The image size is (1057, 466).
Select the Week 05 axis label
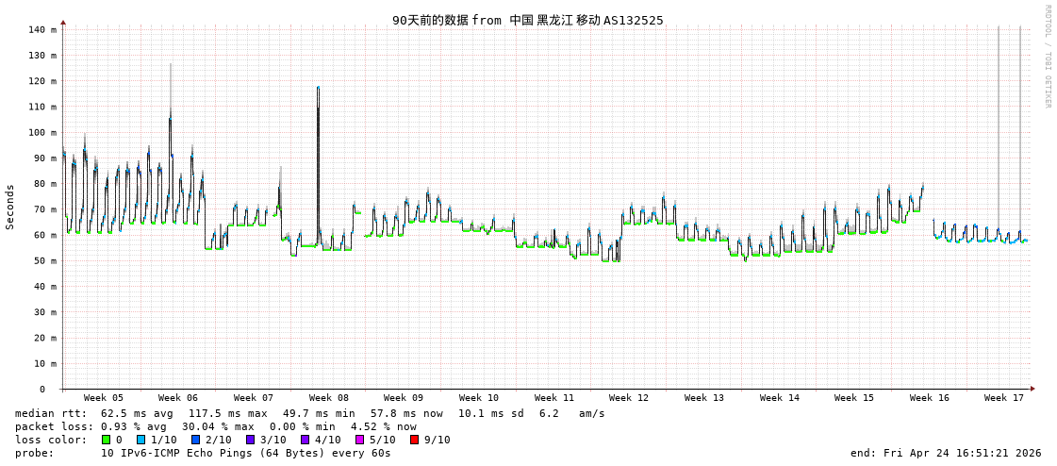(x=103, y=398)
